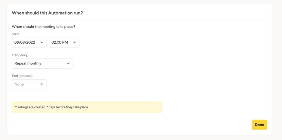Click the 'When should this Automation run?' heading
This screenshot has width=282, height=140.
click(47, 13)
